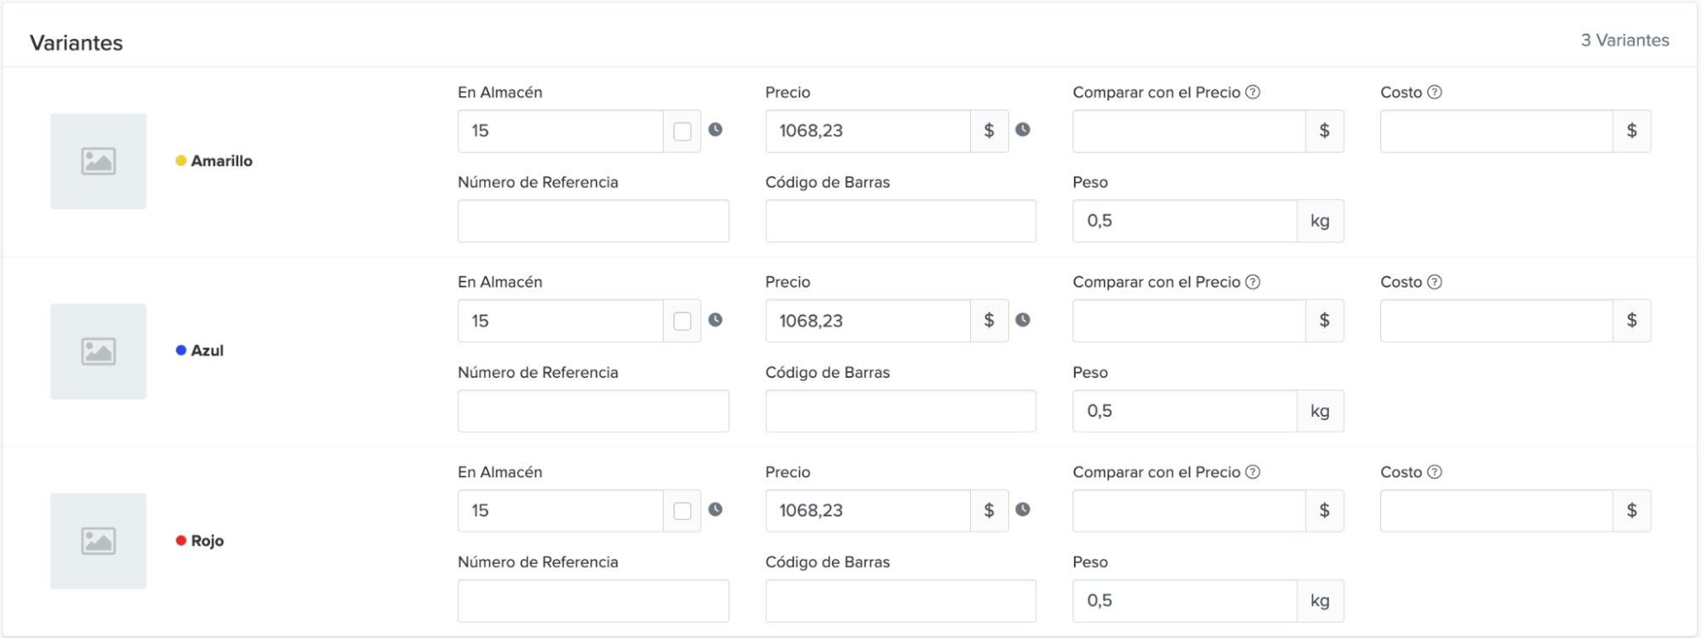Click the Rojo variant image placeholder
1701x638 pixels.
98,541
